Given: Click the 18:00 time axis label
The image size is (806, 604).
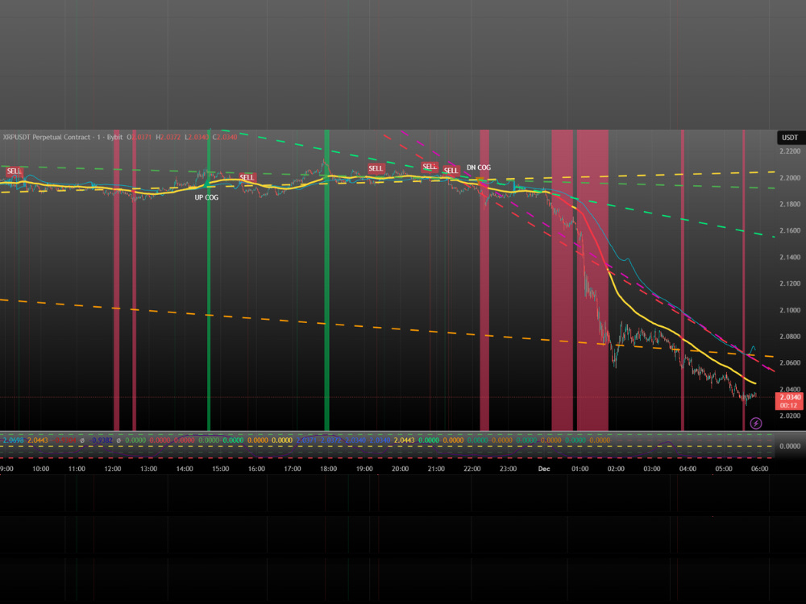Looking at the screenshot, I should [329, 469].
